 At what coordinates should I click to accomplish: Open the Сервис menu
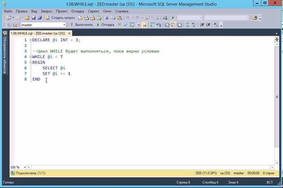[94, 11]
